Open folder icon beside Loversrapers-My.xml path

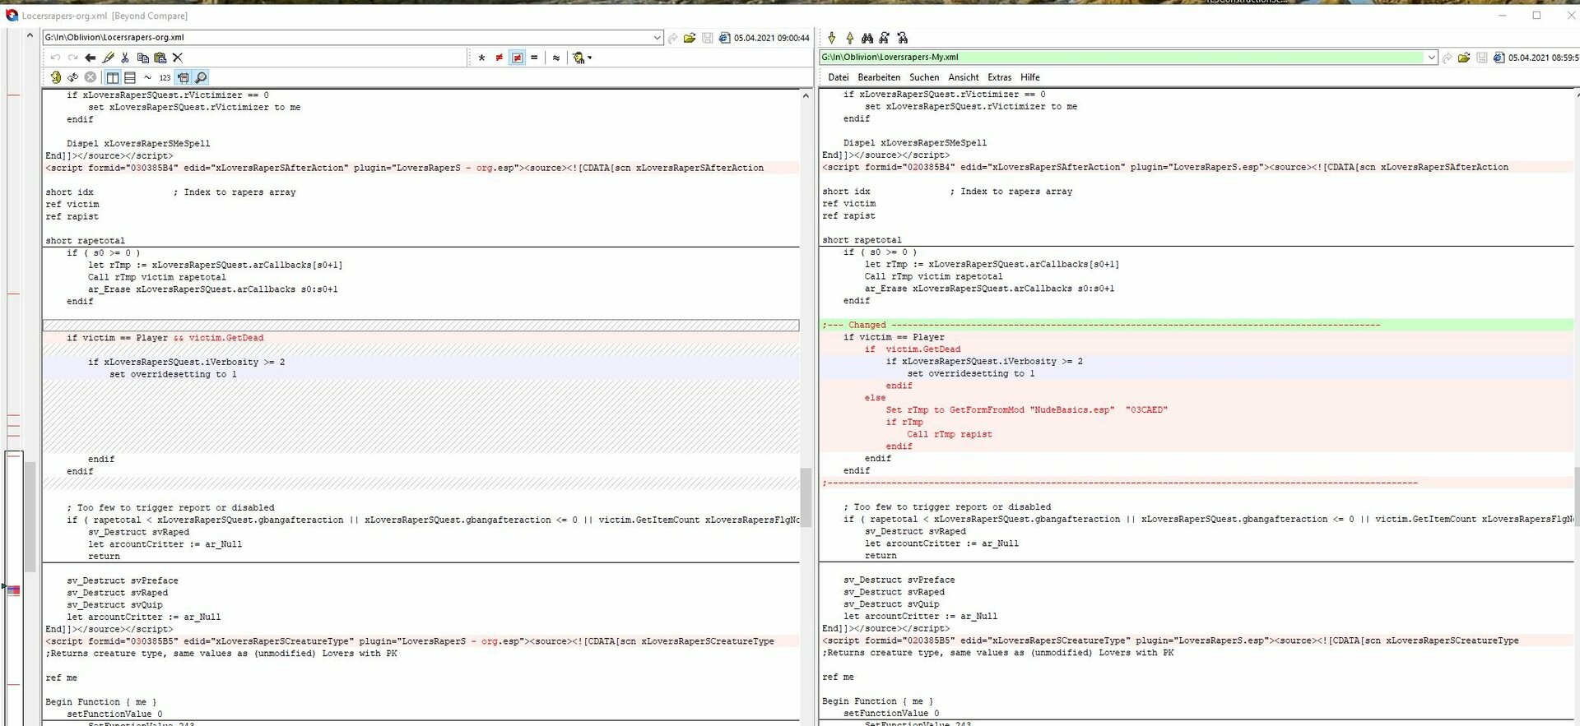pos(1464,58)
